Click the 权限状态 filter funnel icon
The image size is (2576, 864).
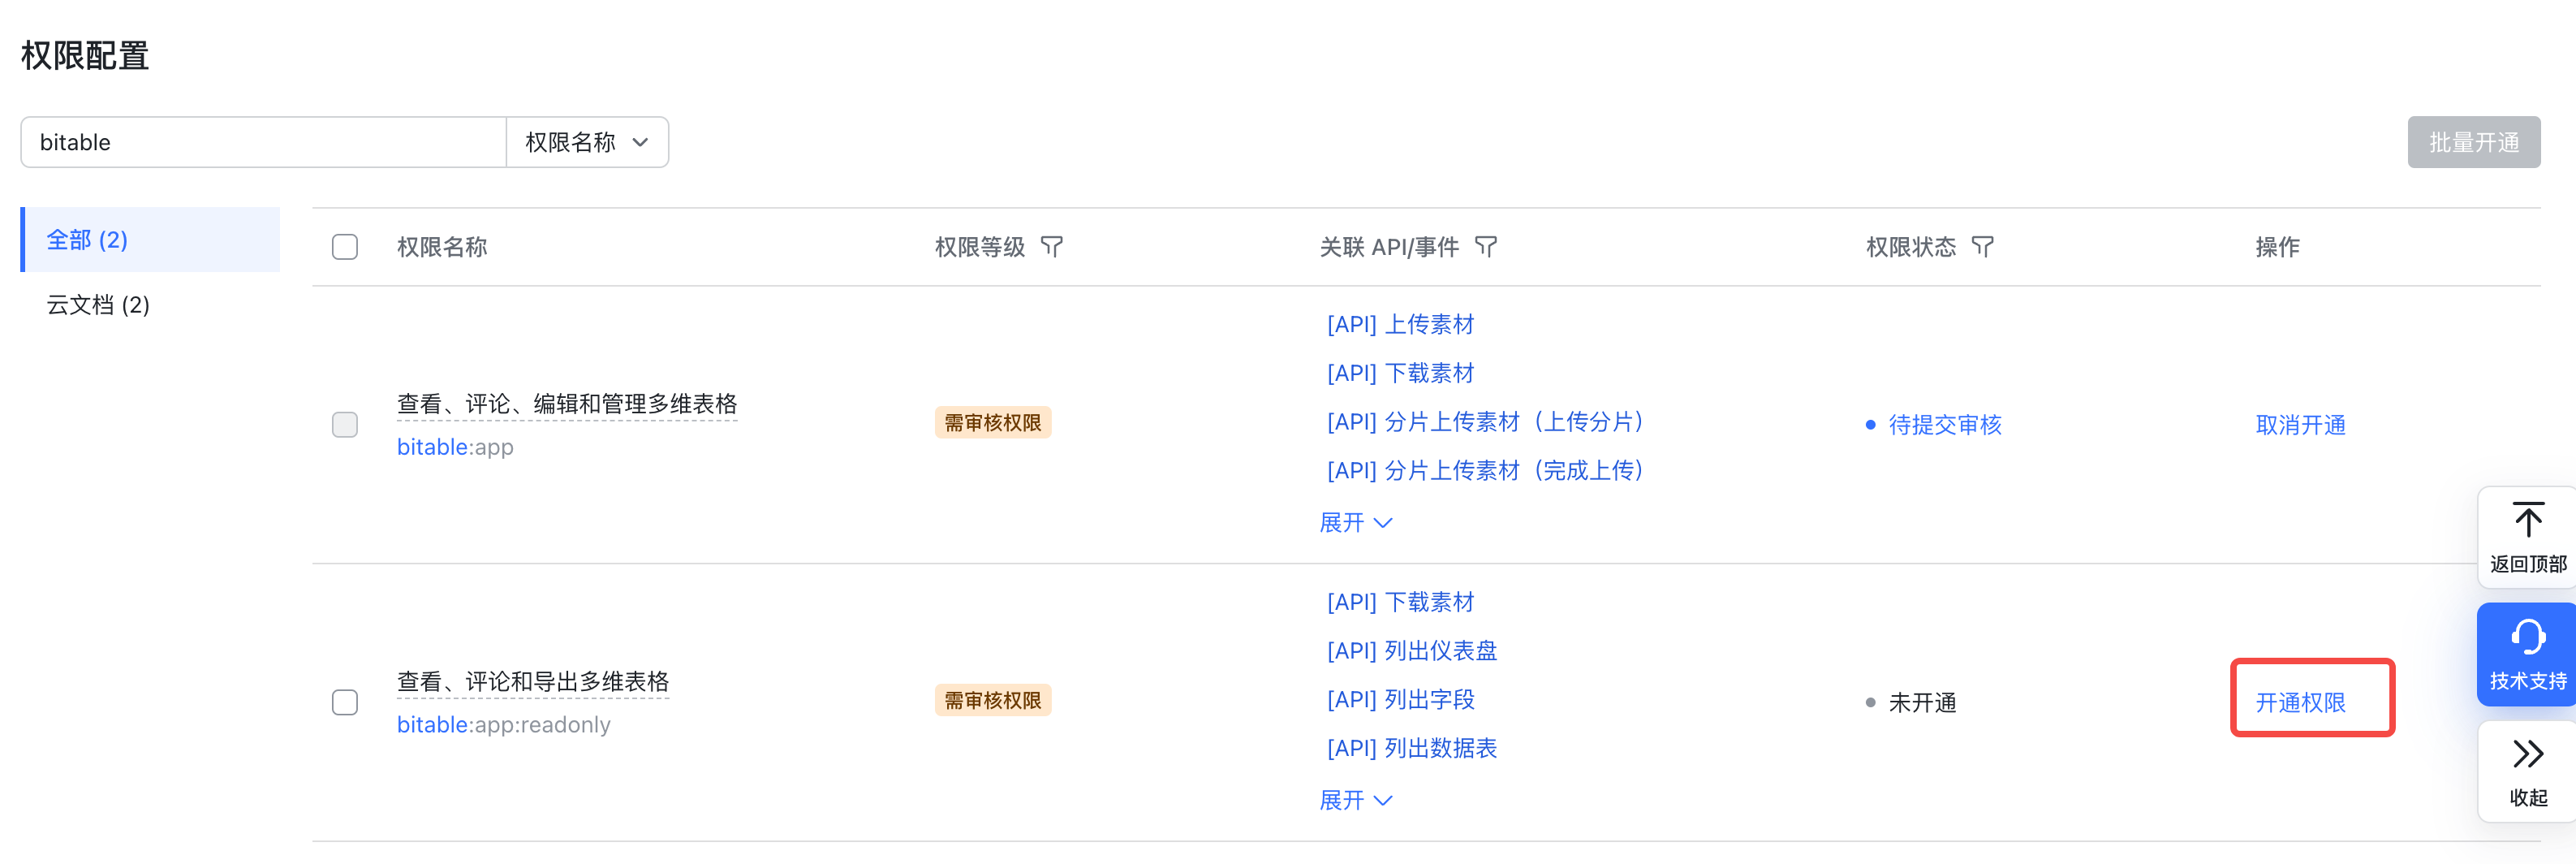point(1982,247)
